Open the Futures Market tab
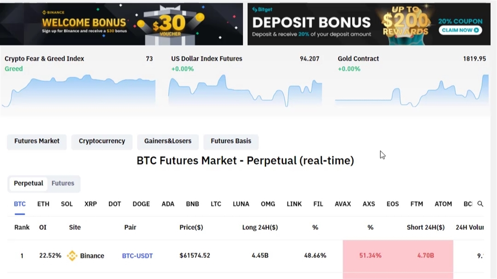This screenshot has height=279, width=497. tap(37, 141)
